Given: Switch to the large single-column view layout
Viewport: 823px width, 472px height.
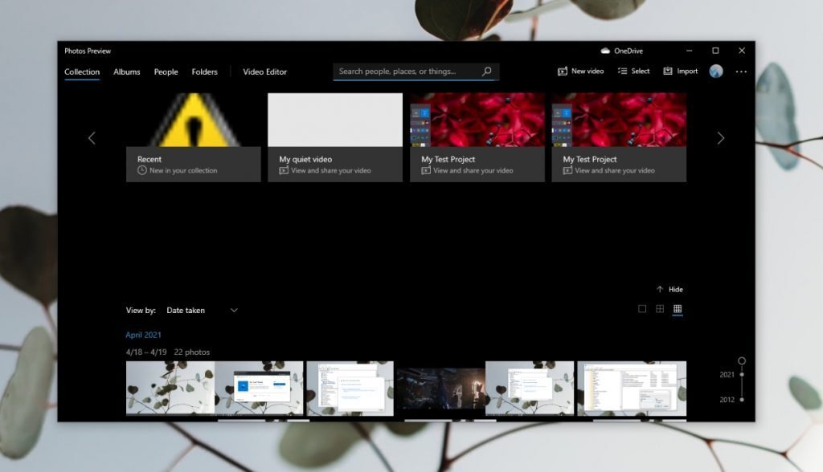Looking at the screenshot, I should [641, 308].
